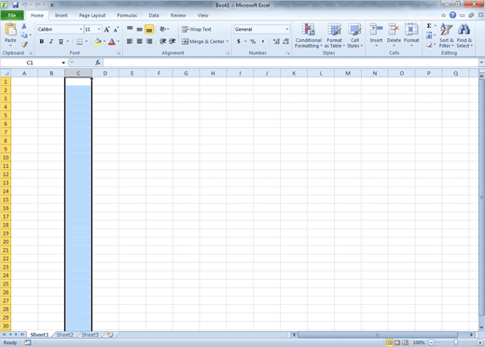The width and height of the screenshot is (485, 347).
Task: Click AutoSum sigma icon
Action: click(429, 26)
